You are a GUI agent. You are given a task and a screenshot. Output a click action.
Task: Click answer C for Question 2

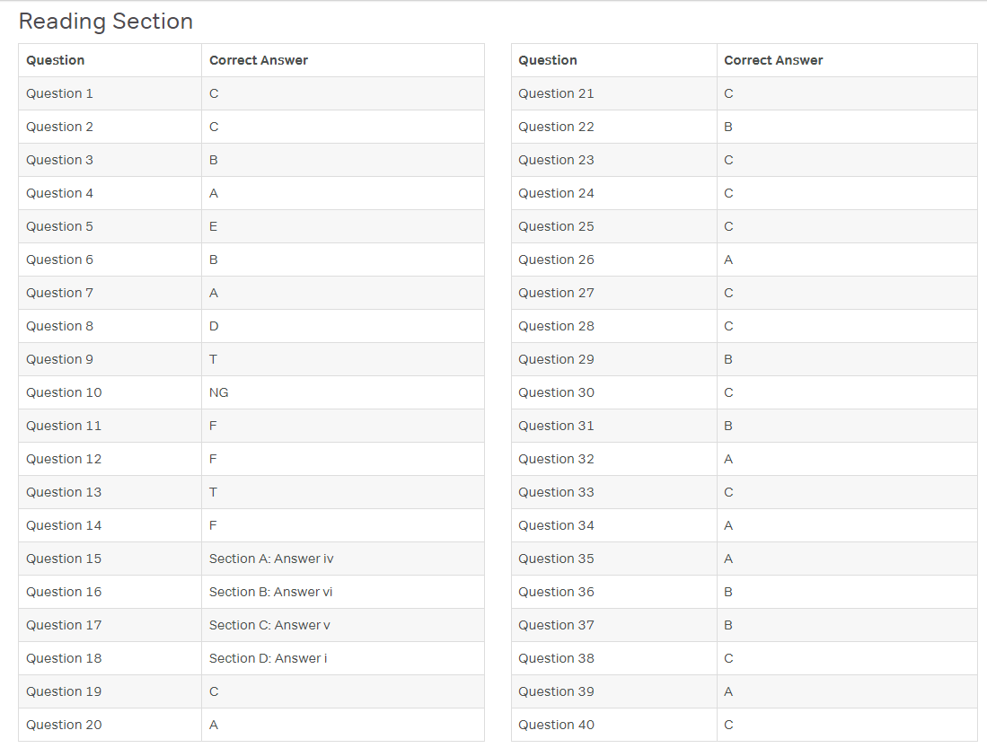214,128
